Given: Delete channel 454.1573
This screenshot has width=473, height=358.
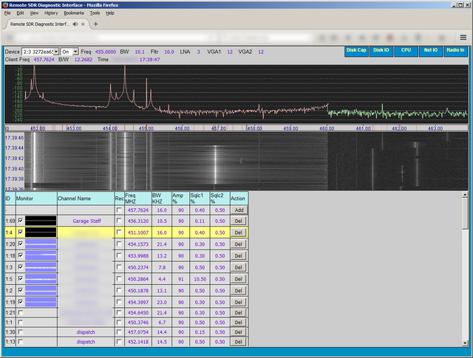Looking at the screenshot, I should [238, 244].
